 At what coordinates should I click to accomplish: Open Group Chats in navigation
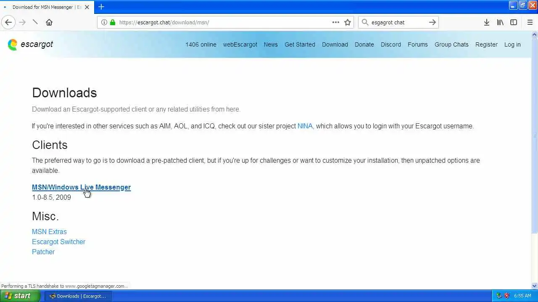(x=451, y=44)
